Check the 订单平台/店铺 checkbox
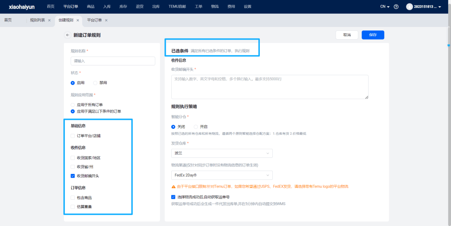The image size is (451, 226). coord(73,136)
